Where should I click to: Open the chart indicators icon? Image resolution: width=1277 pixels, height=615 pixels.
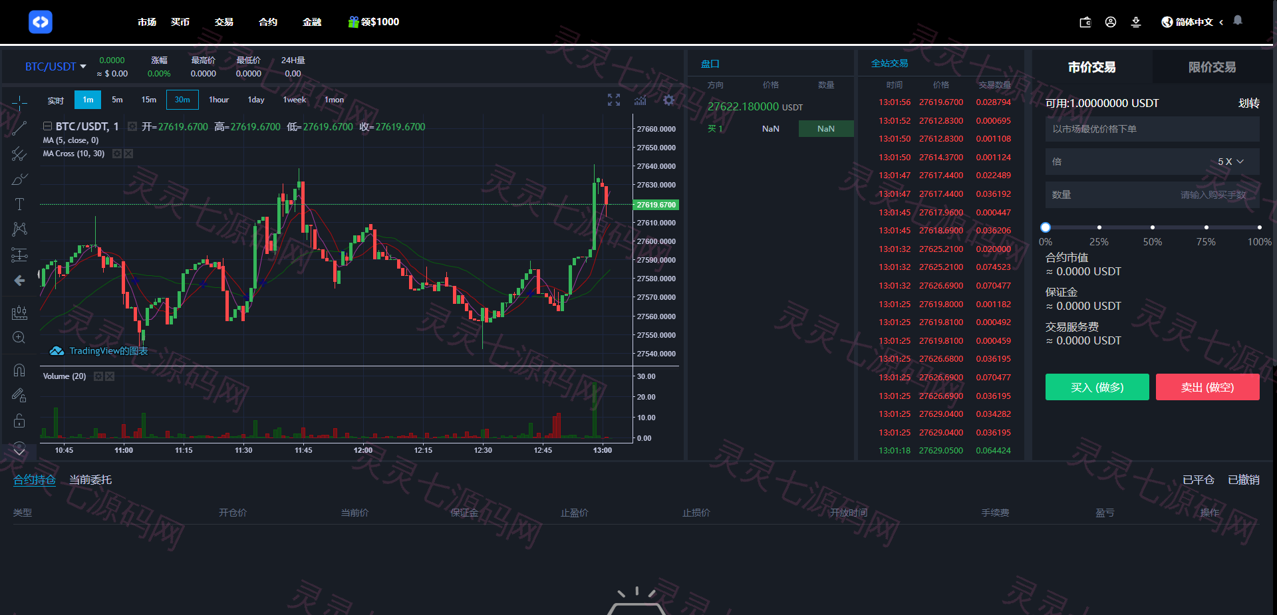coord(640,100)
